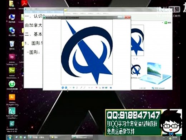The width and height of the screenshot is (186, 140).
Task: Click first quick launch icon beside Start
Action: point(16,137)
